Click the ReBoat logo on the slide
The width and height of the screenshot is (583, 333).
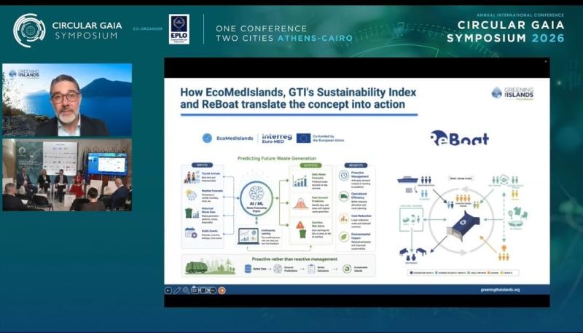click(460, 138)
